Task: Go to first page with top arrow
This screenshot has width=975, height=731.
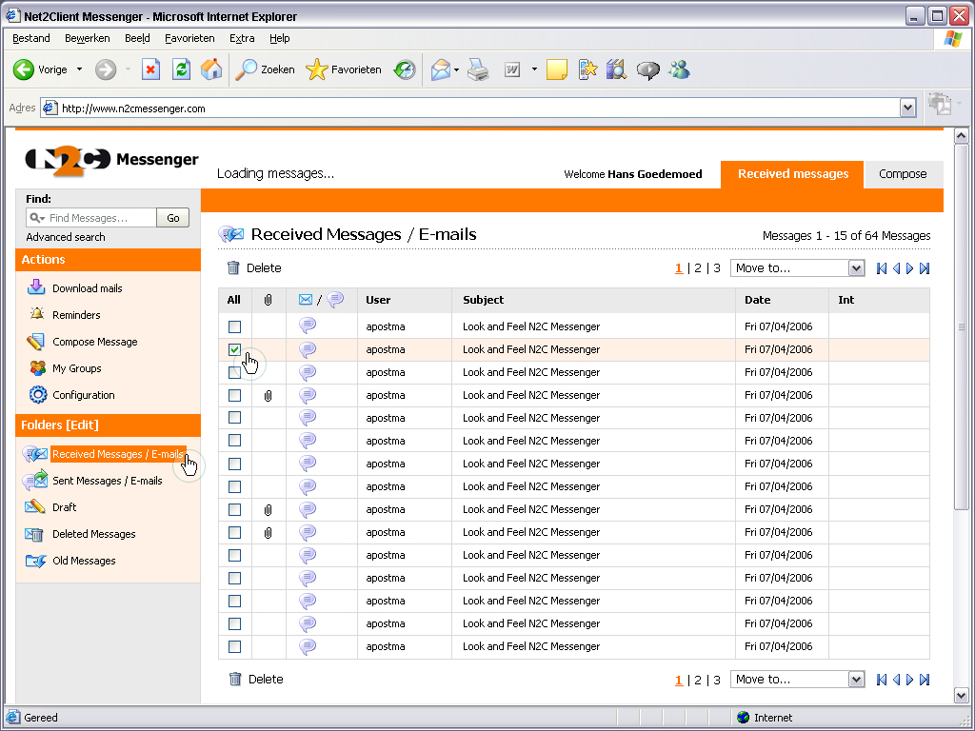Action: (881, 268)
